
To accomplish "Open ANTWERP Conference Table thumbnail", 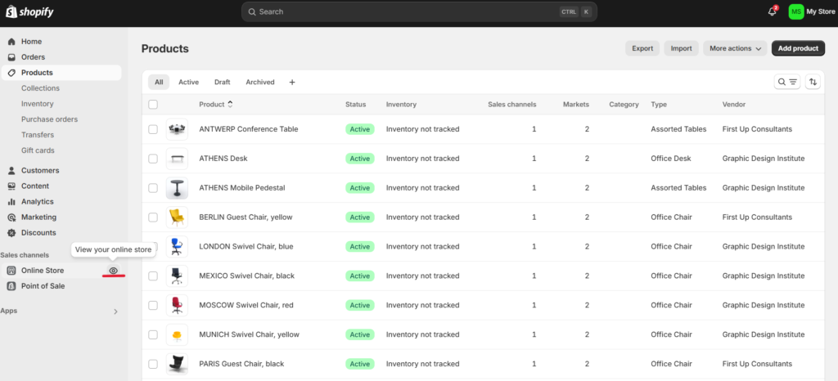I will (x=177, y=129).
